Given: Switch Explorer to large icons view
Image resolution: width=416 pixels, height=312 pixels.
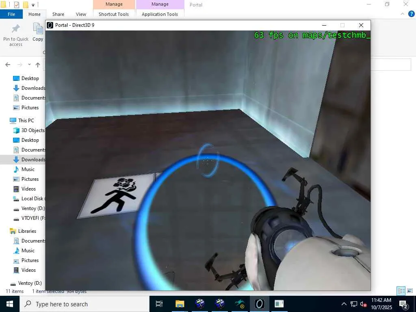Looking at the screenshot, I should point(410,291).
